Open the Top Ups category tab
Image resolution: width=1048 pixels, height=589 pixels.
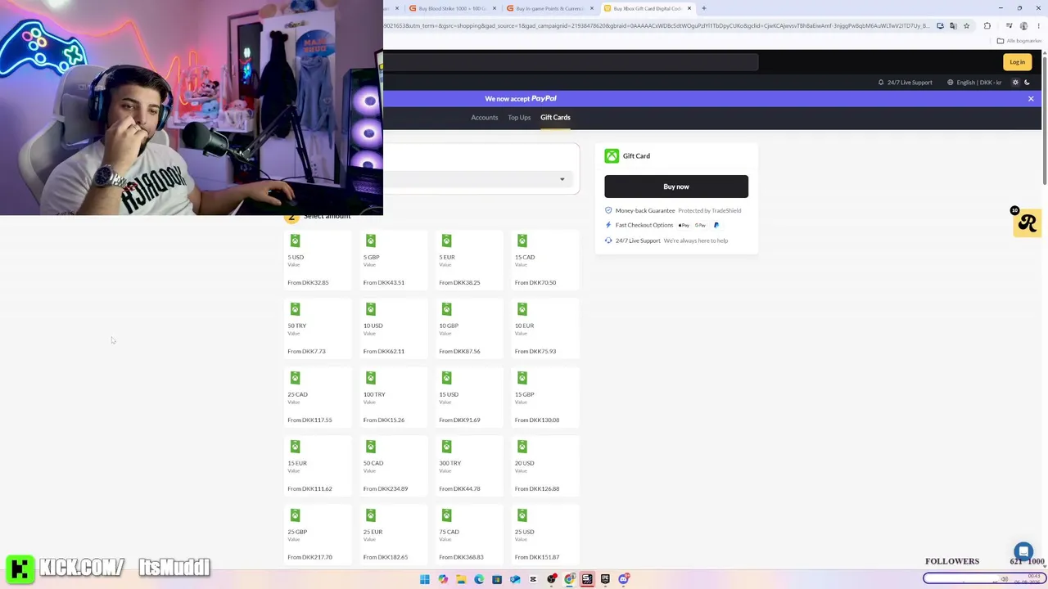519,118
